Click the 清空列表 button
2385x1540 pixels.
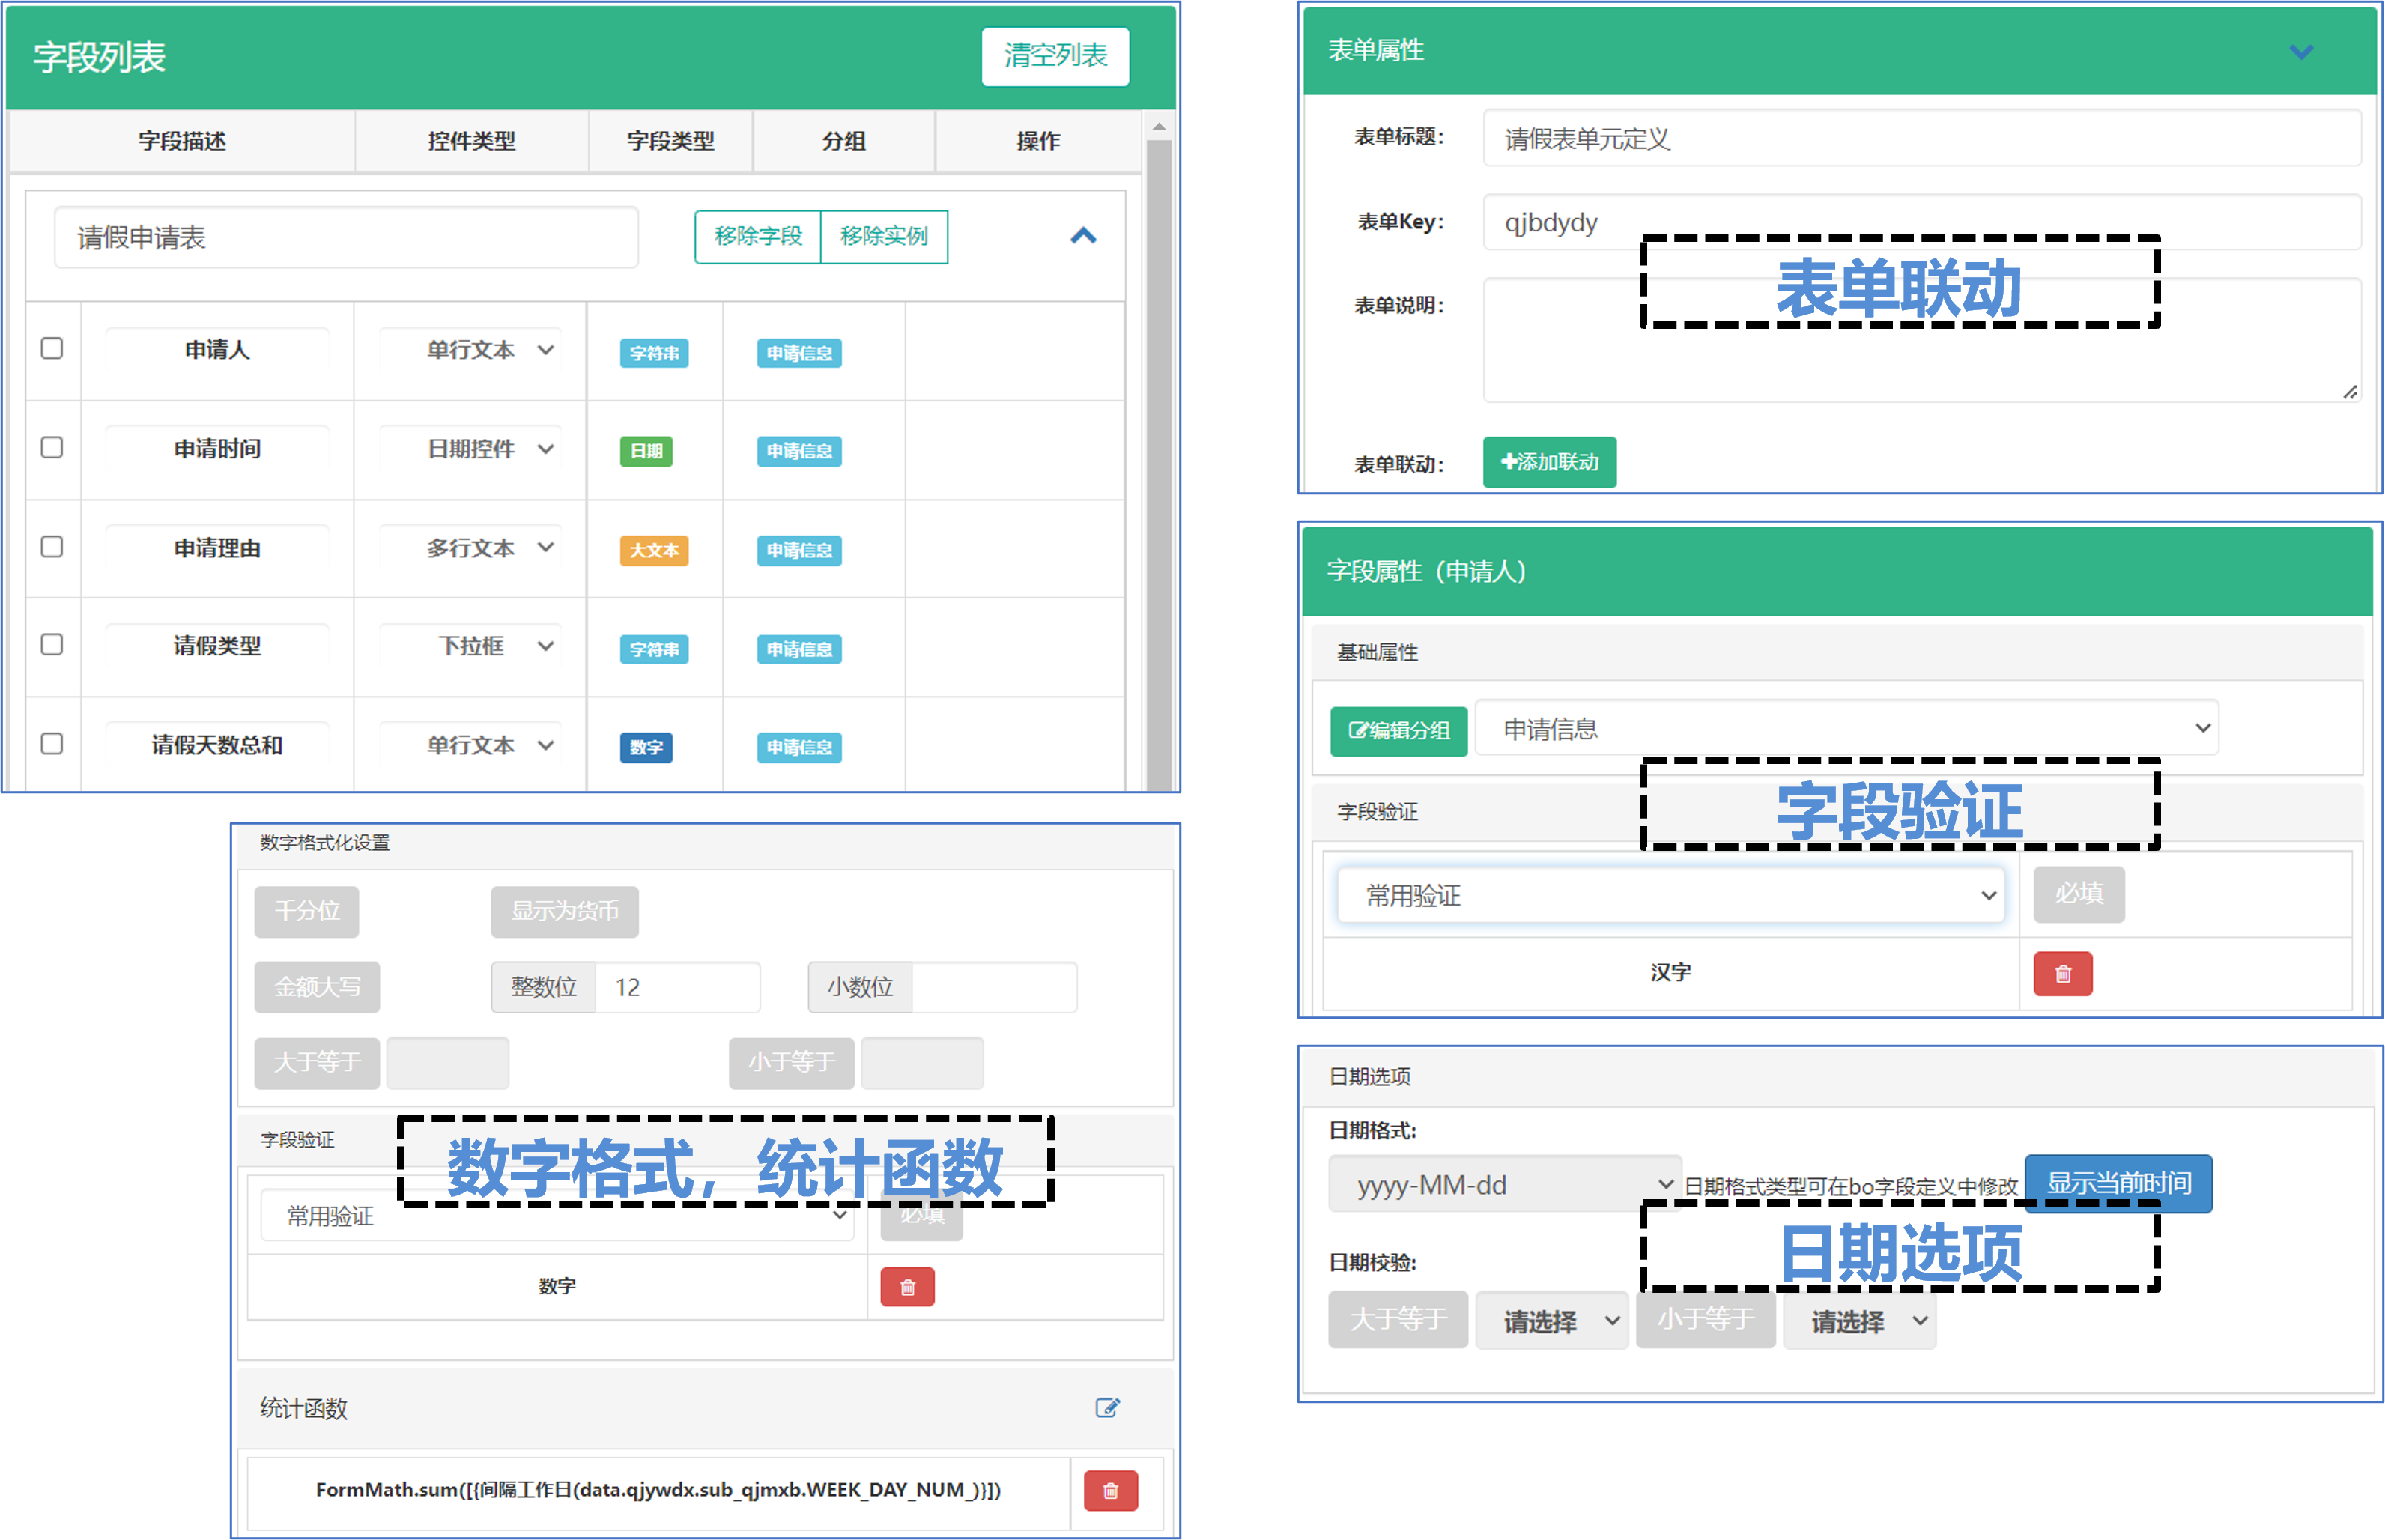(x=1055, y=56)
